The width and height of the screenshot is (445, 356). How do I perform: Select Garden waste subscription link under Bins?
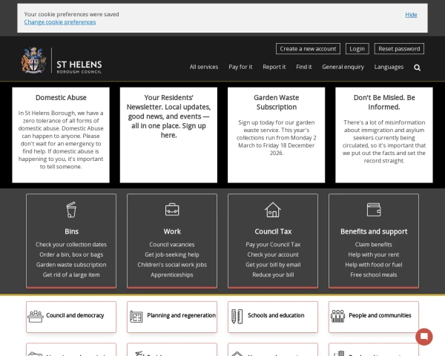[x=71, y=265]
